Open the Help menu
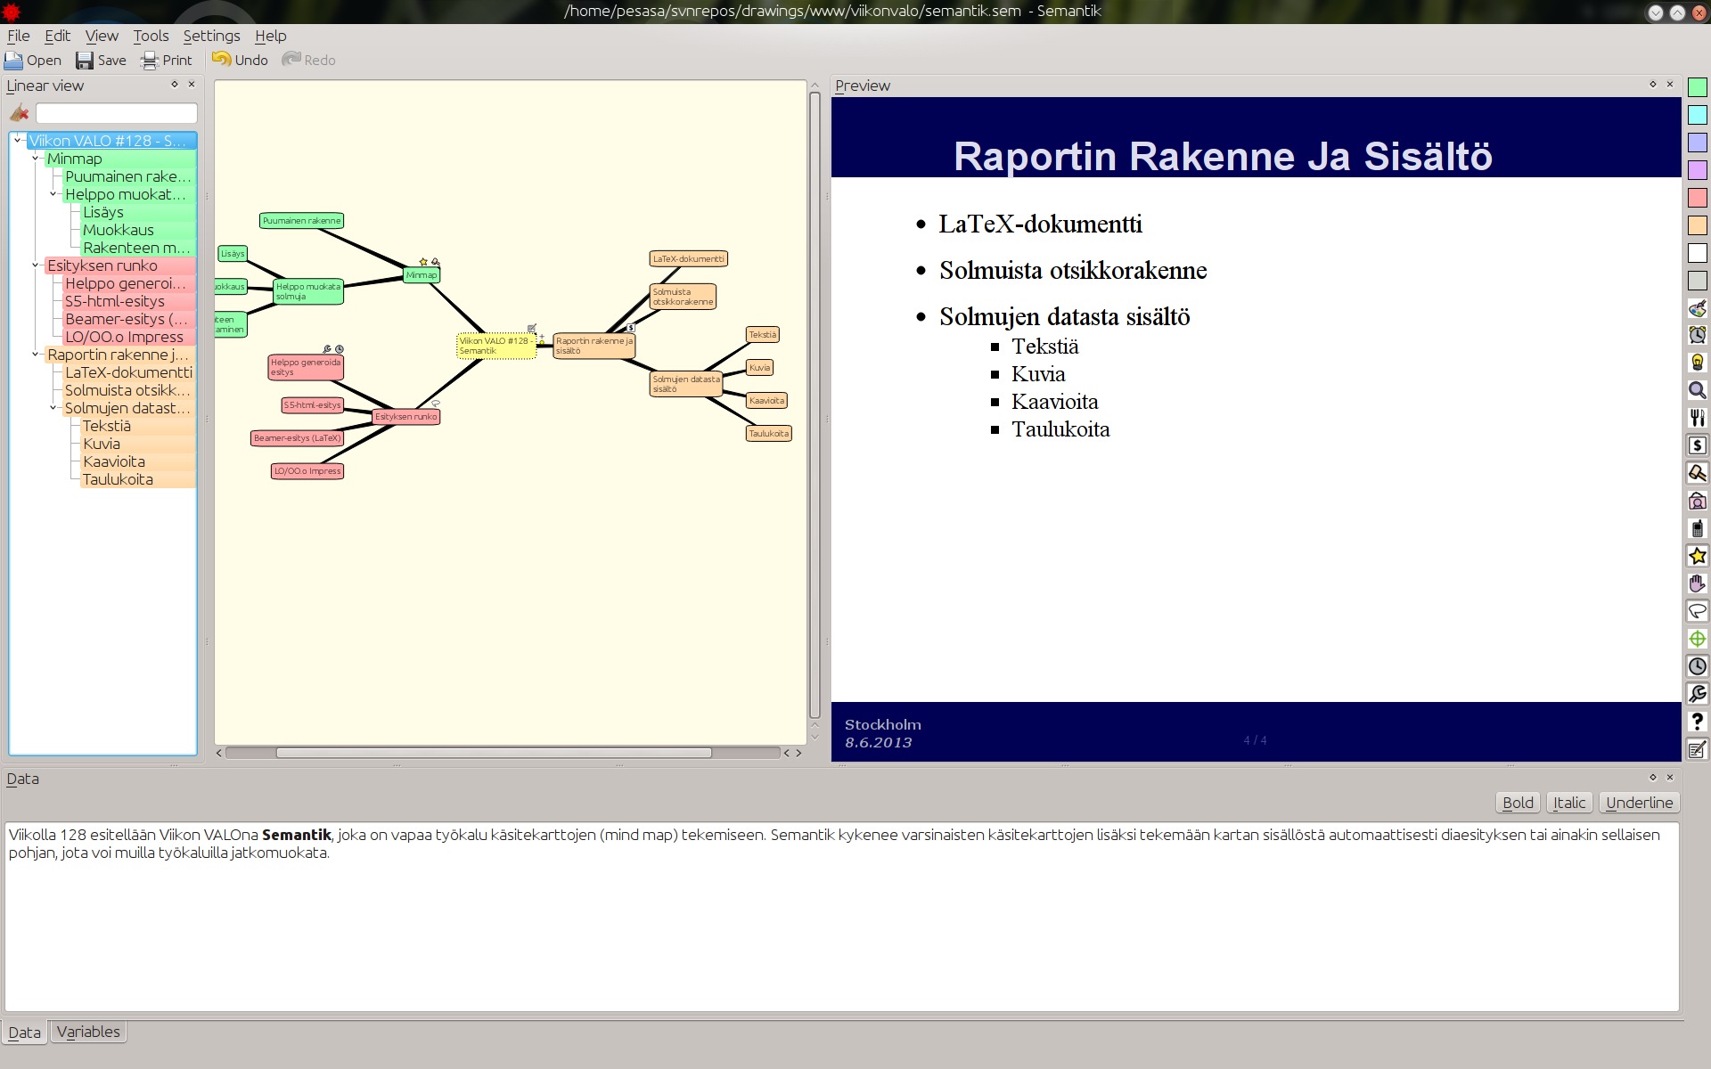This screenshot has width=1711, height=1069. click(x=270, y=36)
